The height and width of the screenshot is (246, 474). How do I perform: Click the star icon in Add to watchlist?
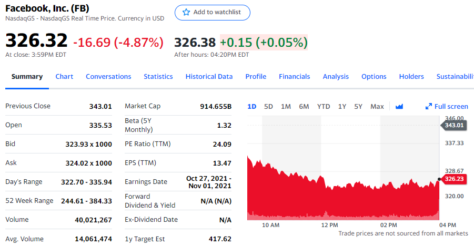(x=186, y=12)
